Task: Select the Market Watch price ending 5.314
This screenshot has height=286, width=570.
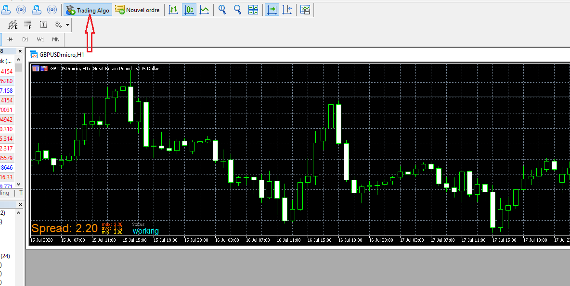Action: coord(7,138)
